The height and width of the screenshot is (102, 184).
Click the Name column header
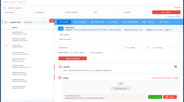point(15,27)
